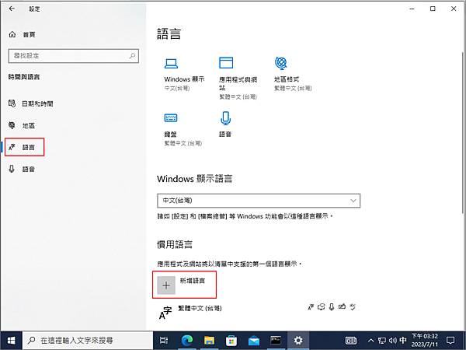Open the notification center icon
This screenshot has width=466, height=350.
pos(450,340)
